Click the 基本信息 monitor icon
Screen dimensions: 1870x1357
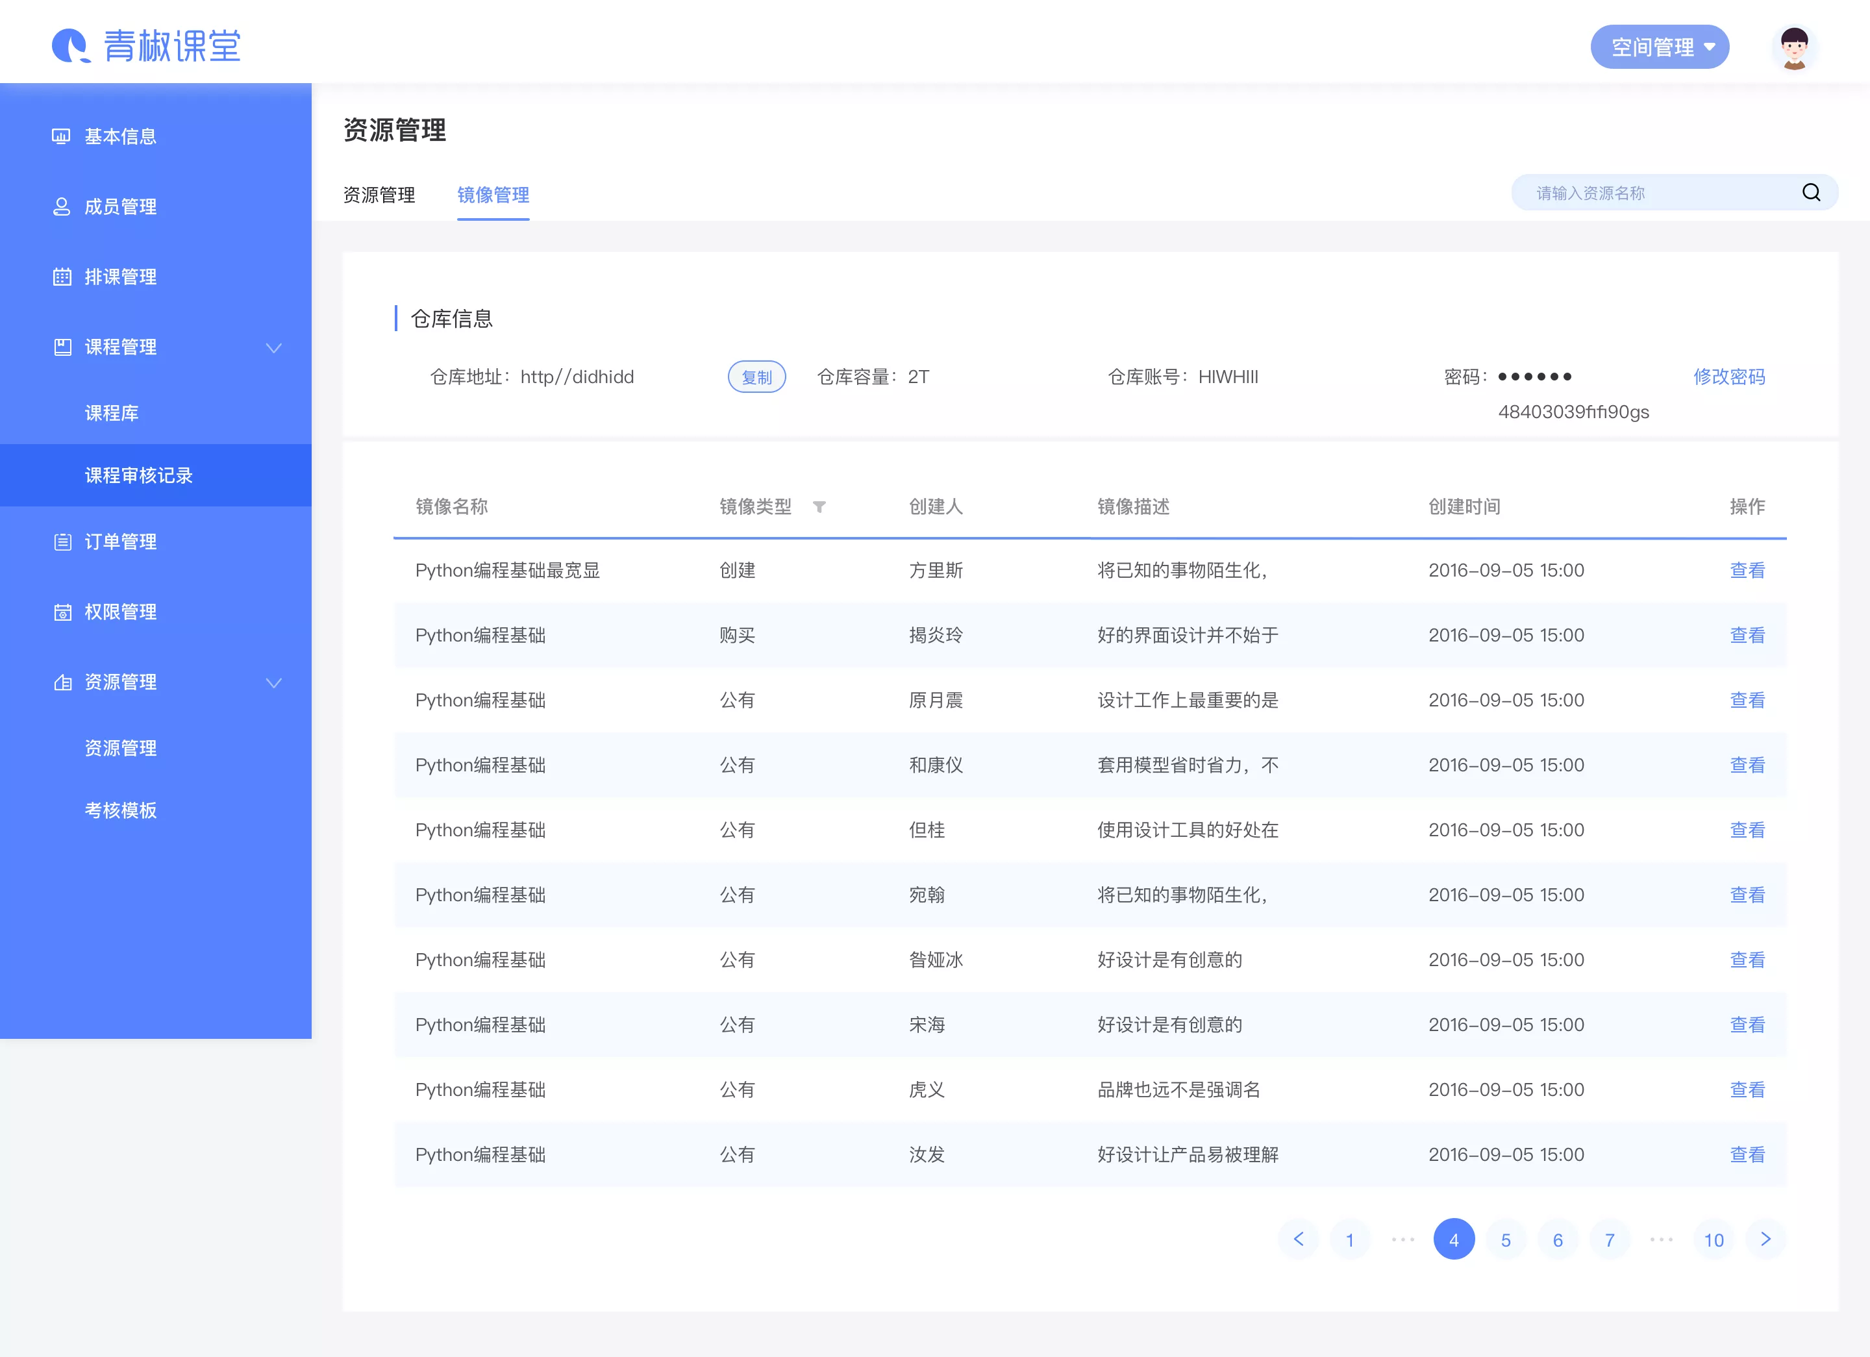coord(61,136)
